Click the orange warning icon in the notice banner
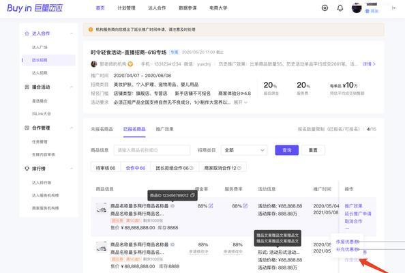The width and height of the screenshot is (405, 273). [x=91, y=29]
